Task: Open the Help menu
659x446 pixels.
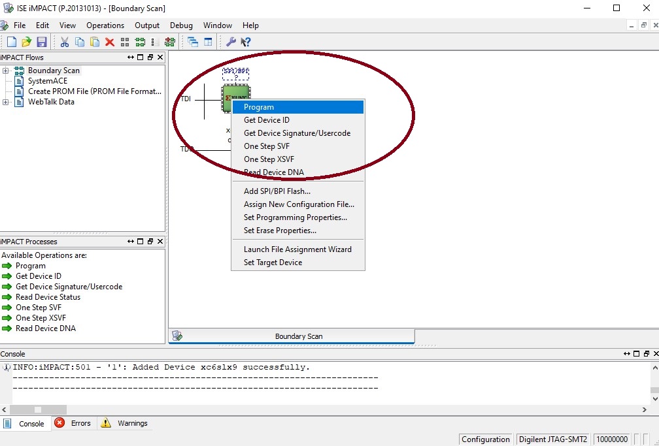Action: [x=250, y=25]
